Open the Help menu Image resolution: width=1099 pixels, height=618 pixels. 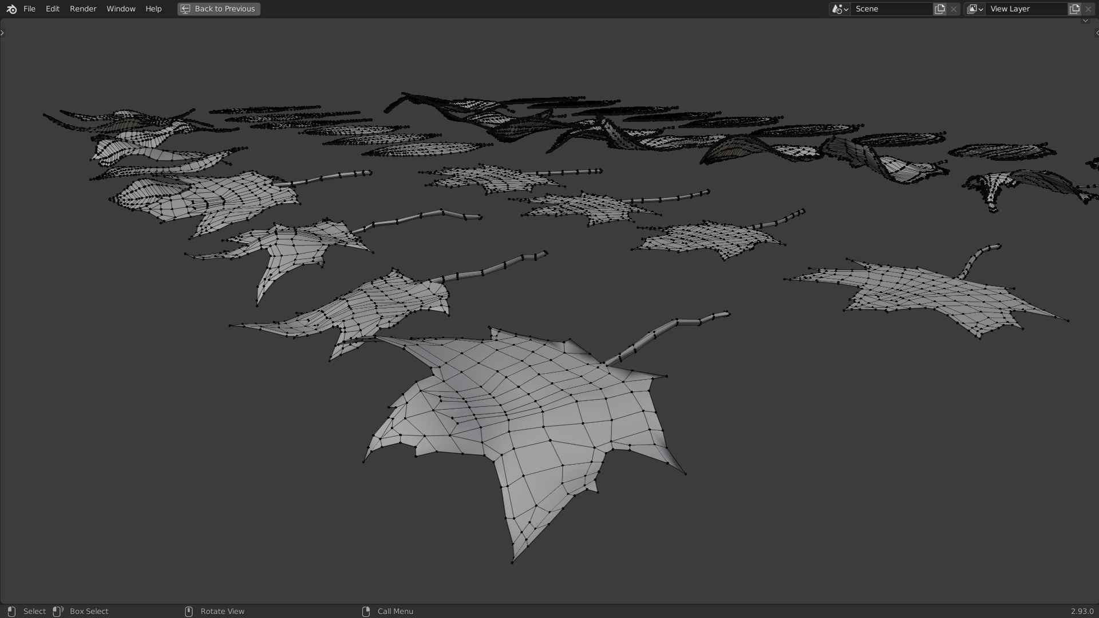click(x=153, y=9)
